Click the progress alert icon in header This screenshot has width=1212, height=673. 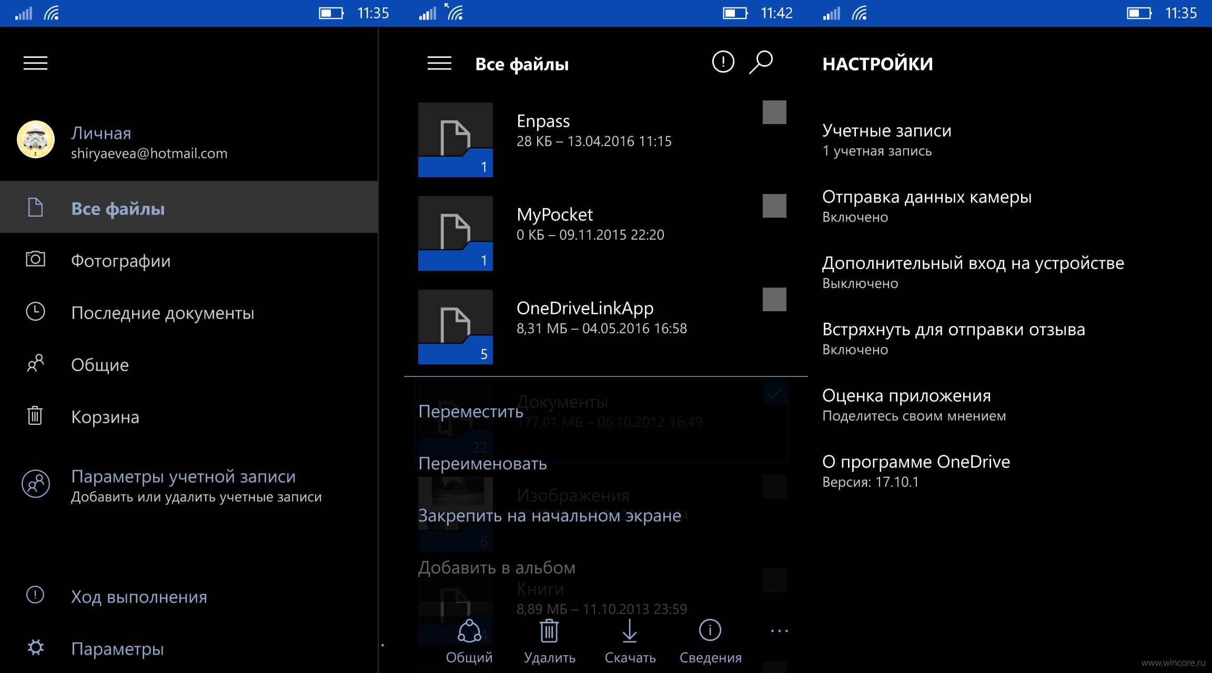tap(723, 62)
